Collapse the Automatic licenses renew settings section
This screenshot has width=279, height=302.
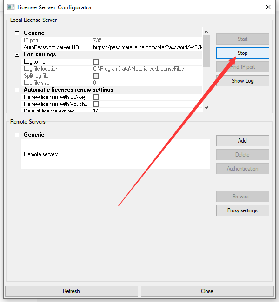17,90
